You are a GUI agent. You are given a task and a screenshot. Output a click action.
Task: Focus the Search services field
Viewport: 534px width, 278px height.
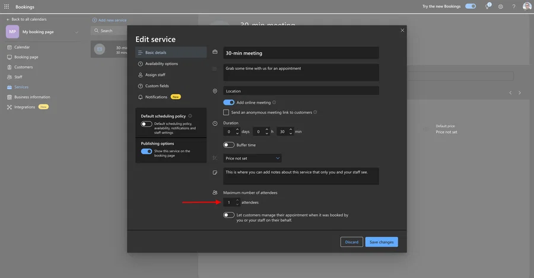point(110,31)
